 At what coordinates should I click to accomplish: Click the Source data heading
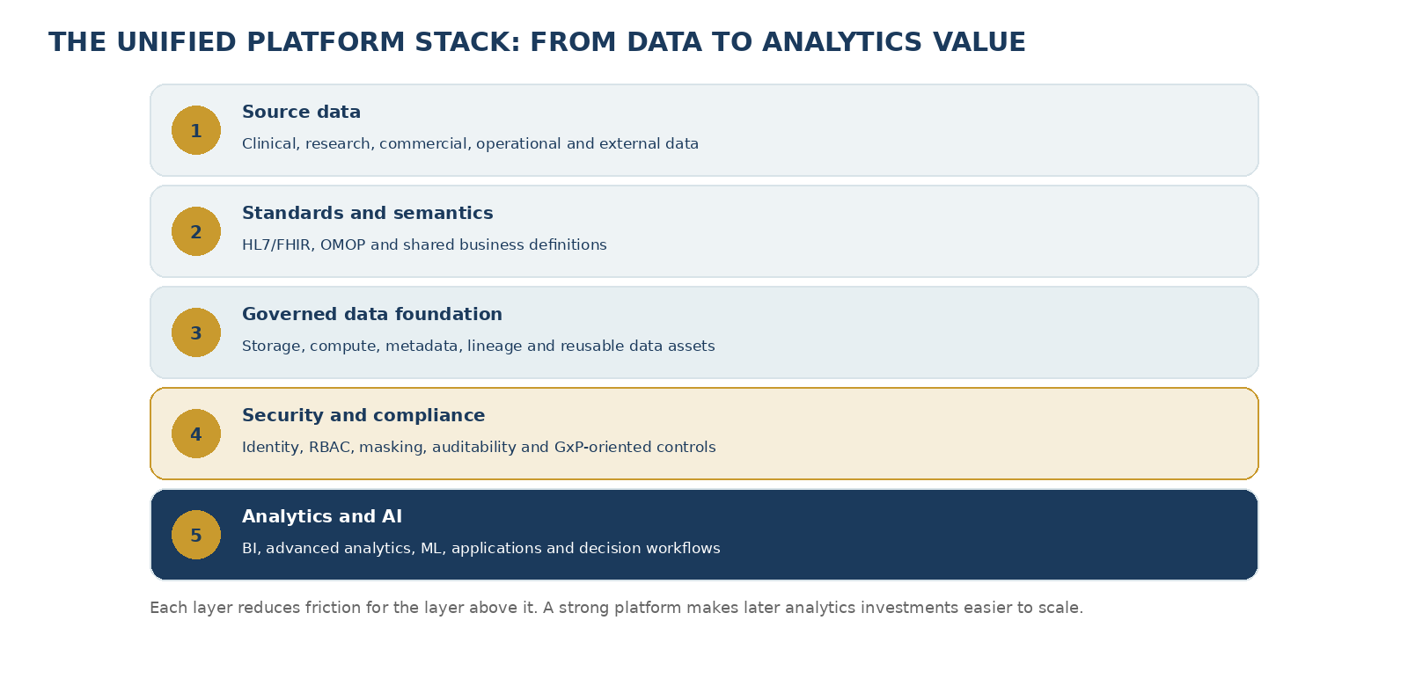click(x=301, y=113)
